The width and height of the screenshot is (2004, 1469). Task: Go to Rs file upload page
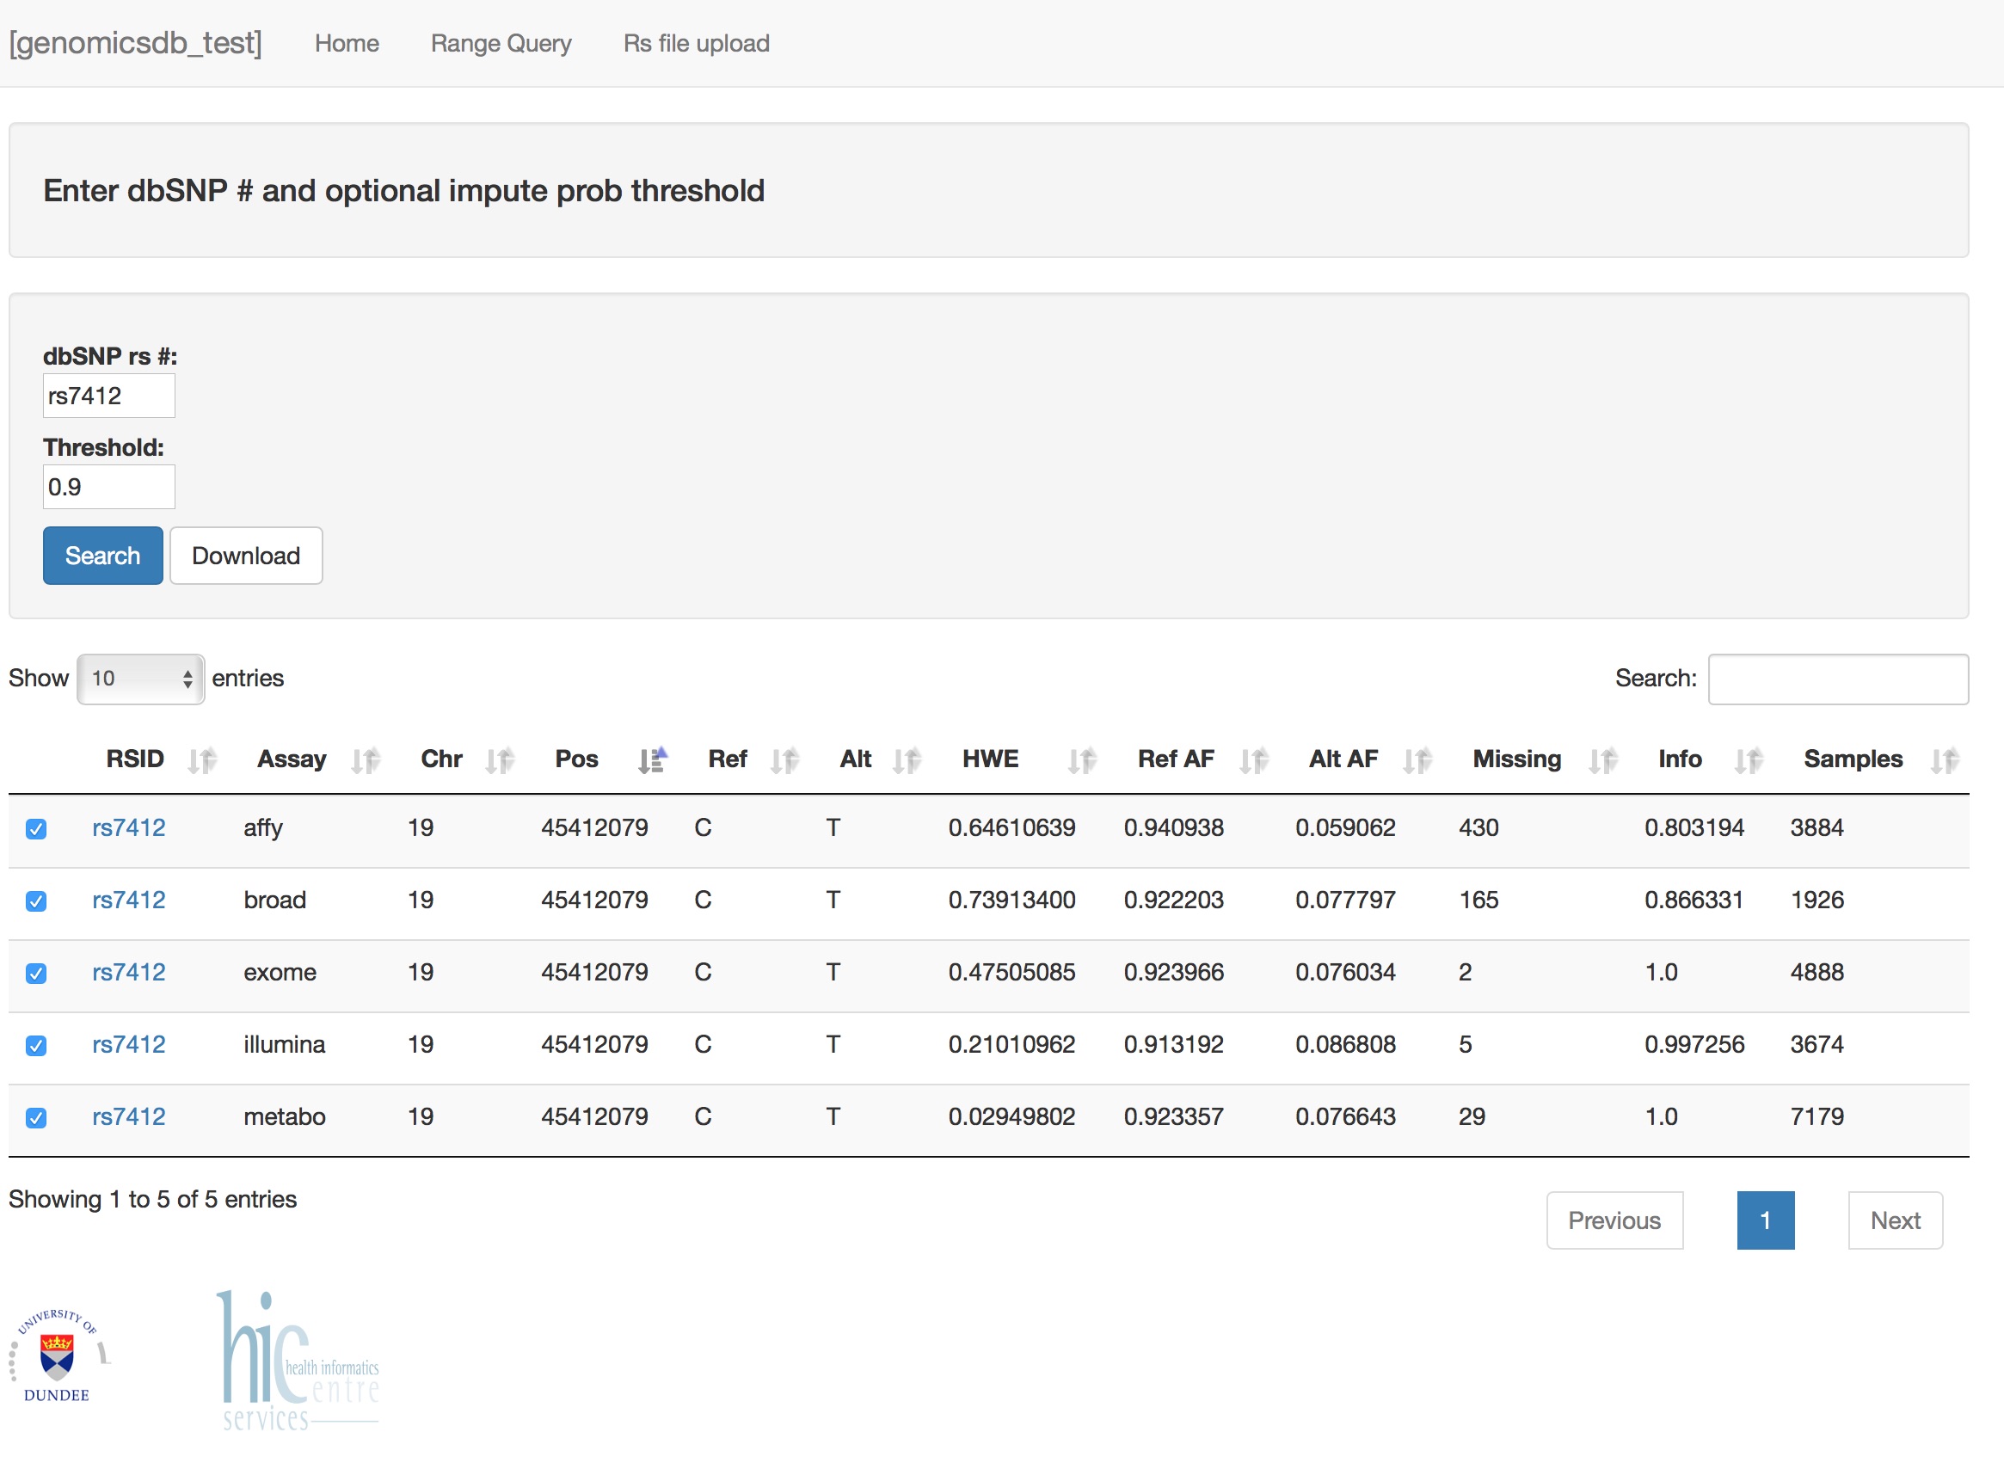[696, 44]
